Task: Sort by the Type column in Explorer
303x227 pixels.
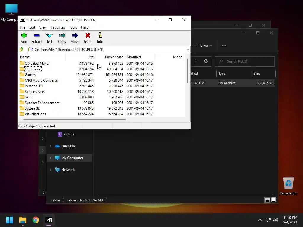Action: [234, 74]
